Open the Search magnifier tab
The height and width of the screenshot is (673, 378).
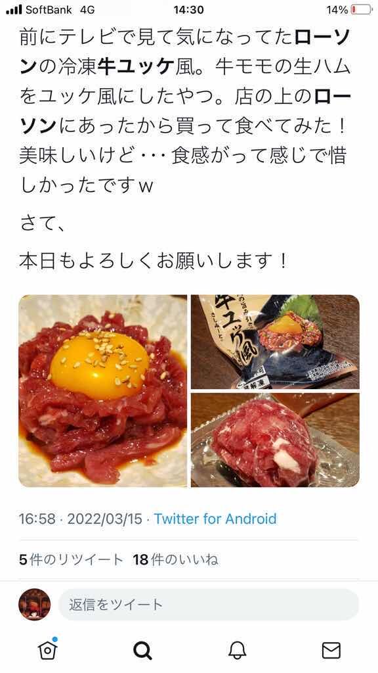[x=142, y=651]
